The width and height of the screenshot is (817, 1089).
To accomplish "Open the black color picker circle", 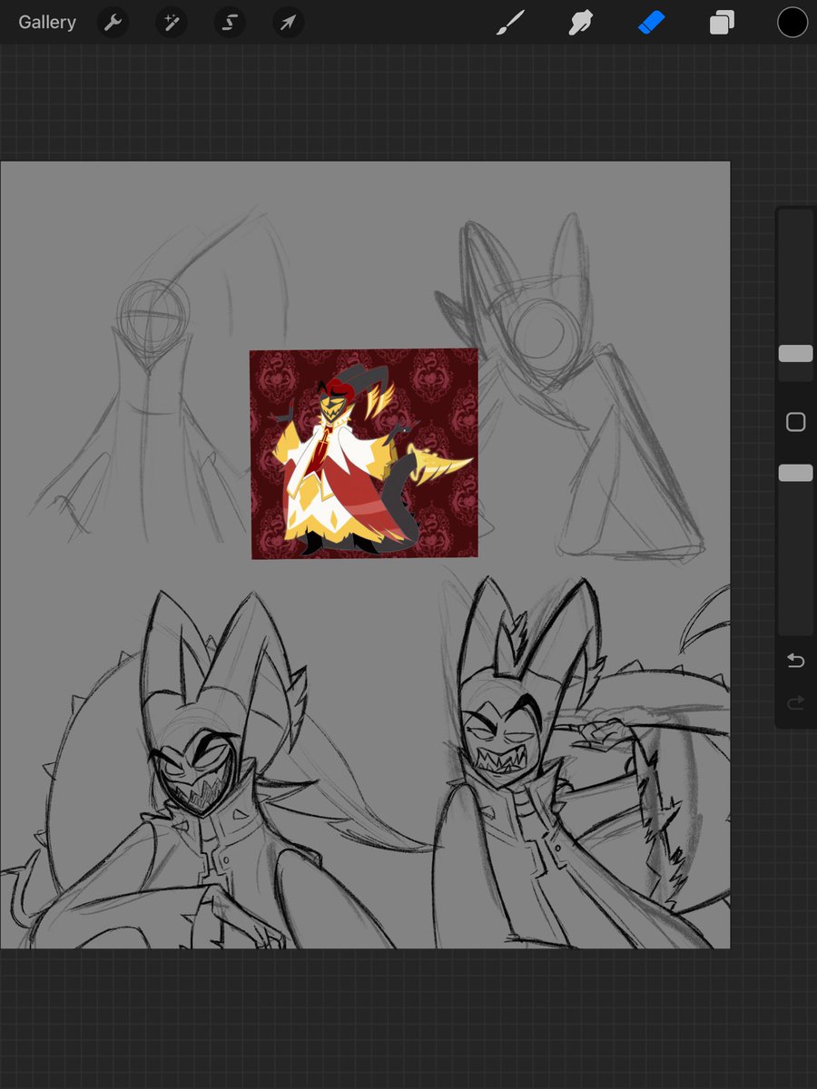I will [x=792, y=23].
